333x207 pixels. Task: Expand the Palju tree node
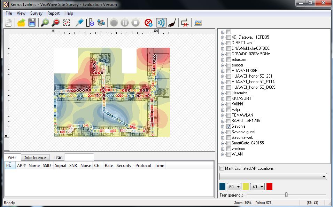[x=223, y=110]
